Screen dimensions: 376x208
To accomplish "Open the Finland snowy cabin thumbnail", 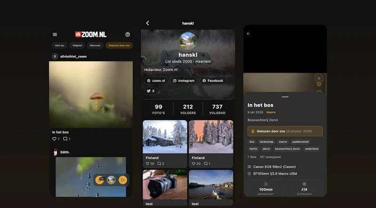I will pyautogui.click(x=165, y=137).
